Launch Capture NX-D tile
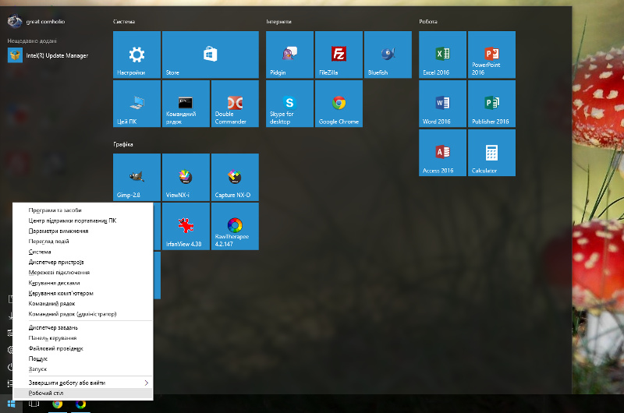The width and height of the screenshot is (624, 413). pos(236,178)
